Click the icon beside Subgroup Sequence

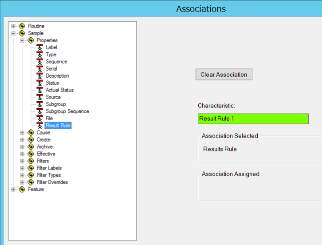click(x=39, y=111)
